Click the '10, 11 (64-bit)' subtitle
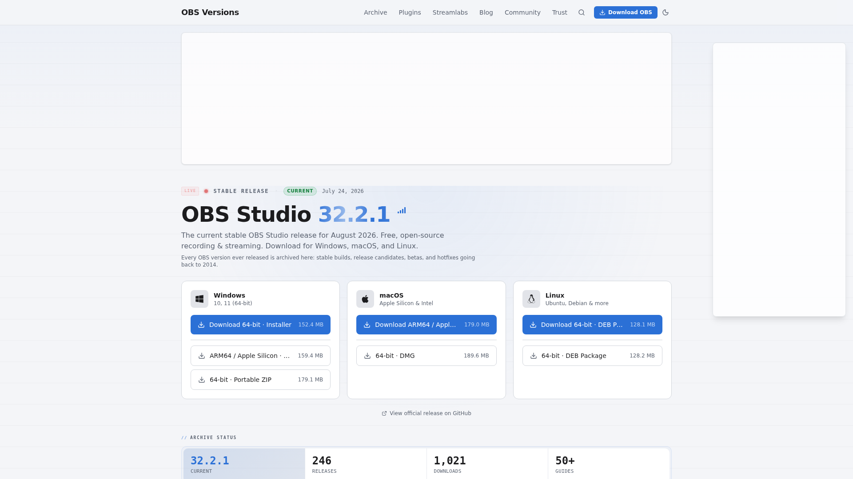This screenshot has height=479, width=853. pyautogui.click(x=233, y=303)
